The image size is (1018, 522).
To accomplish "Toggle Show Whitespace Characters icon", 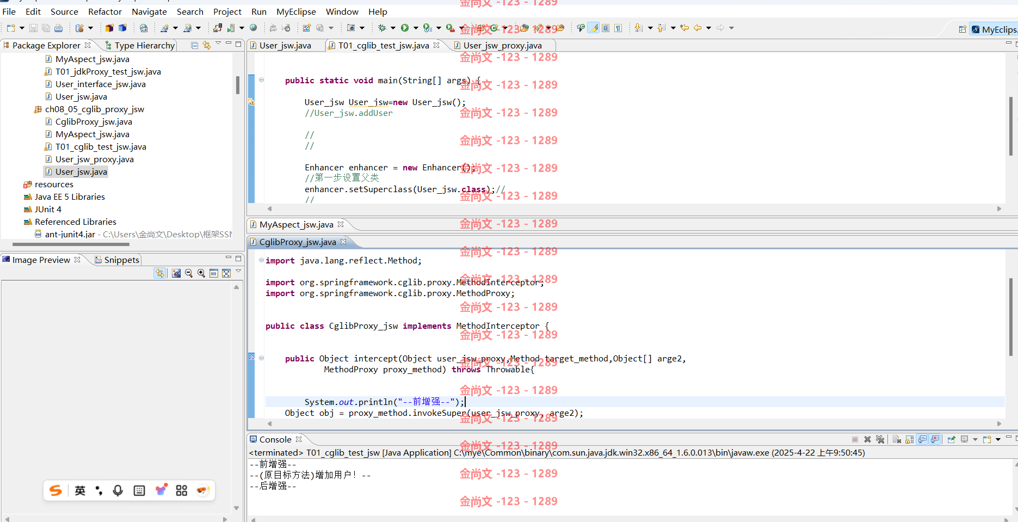I will pos(618,28).
